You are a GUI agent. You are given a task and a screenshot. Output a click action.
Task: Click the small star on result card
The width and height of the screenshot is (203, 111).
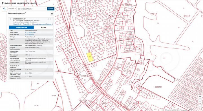50,19
